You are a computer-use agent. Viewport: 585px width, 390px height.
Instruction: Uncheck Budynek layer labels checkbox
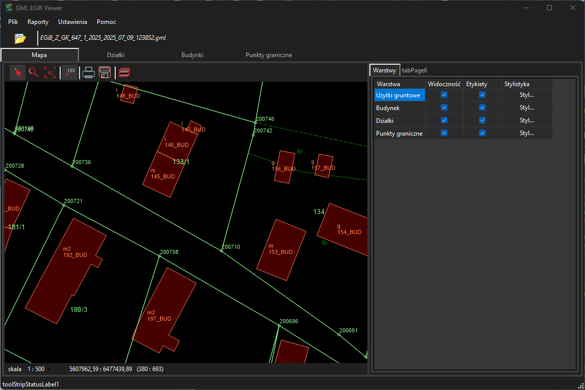click(x=482, y=108)
